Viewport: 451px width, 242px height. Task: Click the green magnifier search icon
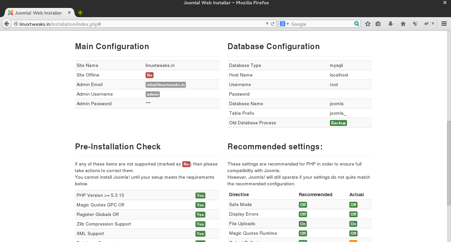coord(357,24)
